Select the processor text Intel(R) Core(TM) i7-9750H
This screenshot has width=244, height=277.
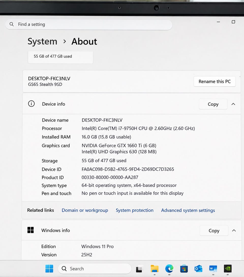[110, 128]
